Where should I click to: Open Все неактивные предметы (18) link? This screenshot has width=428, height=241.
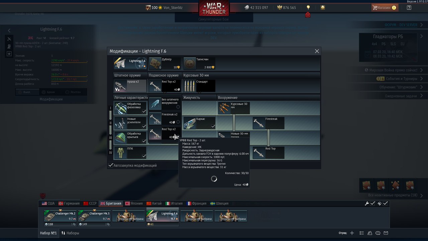coord(393,195)
